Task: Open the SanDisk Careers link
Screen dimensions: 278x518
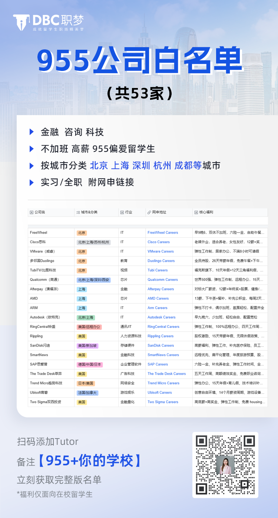Action: pos(161,346)
